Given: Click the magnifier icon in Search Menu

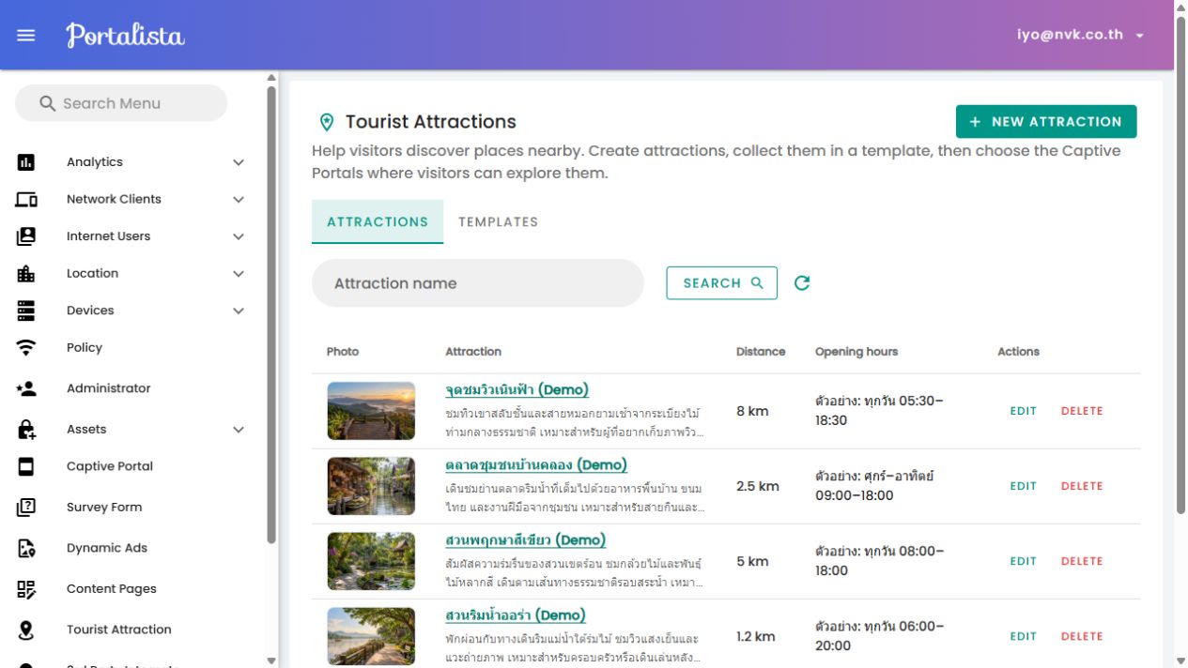Looking at the screenshot, I should (x=48, y=103).
